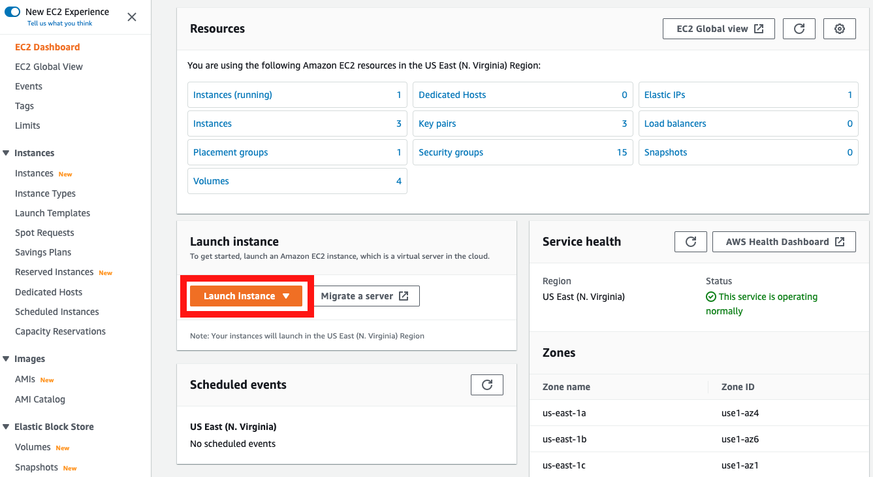Open AMIs in the sidebar
The width and height of the screenshot is (873, 477).
click(x=25, y=379)
